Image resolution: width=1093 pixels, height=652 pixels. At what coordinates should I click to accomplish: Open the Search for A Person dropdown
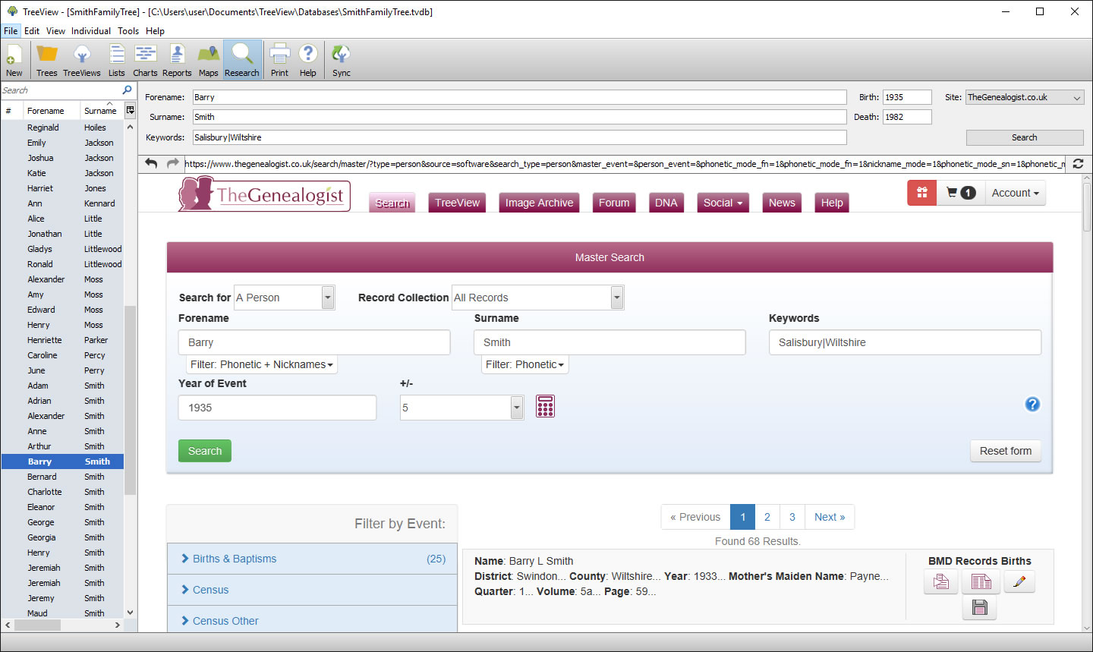click(x=284, y=298)
